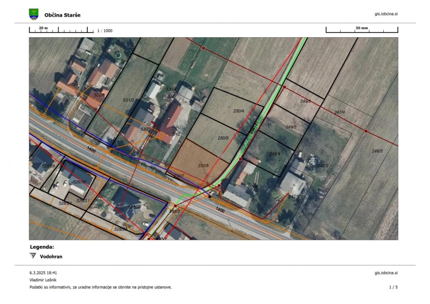Click the Občina Starše coat of arms logo
Screen dimensions: 430x304
click(34, 15)
